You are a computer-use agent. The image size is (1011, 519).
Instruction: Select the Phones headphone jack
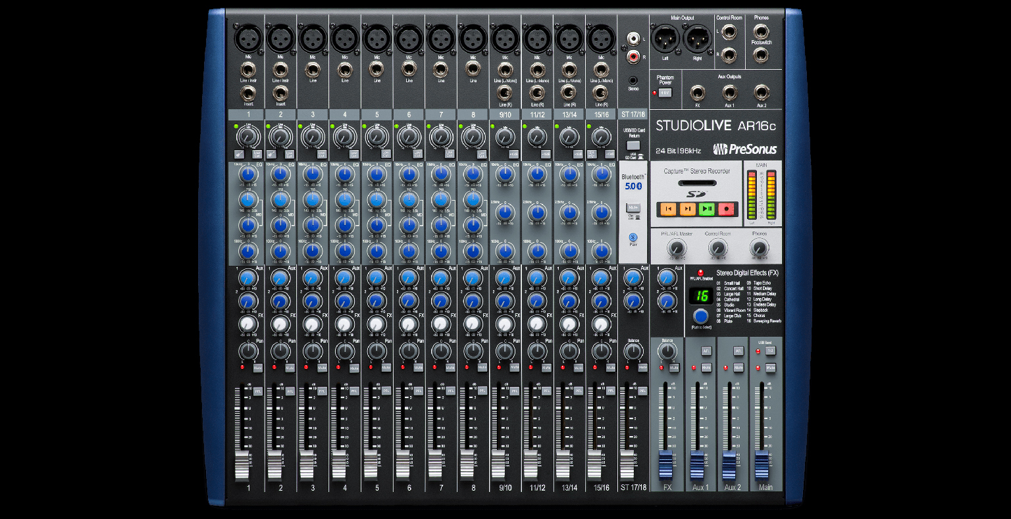click(x=762, y=30)
